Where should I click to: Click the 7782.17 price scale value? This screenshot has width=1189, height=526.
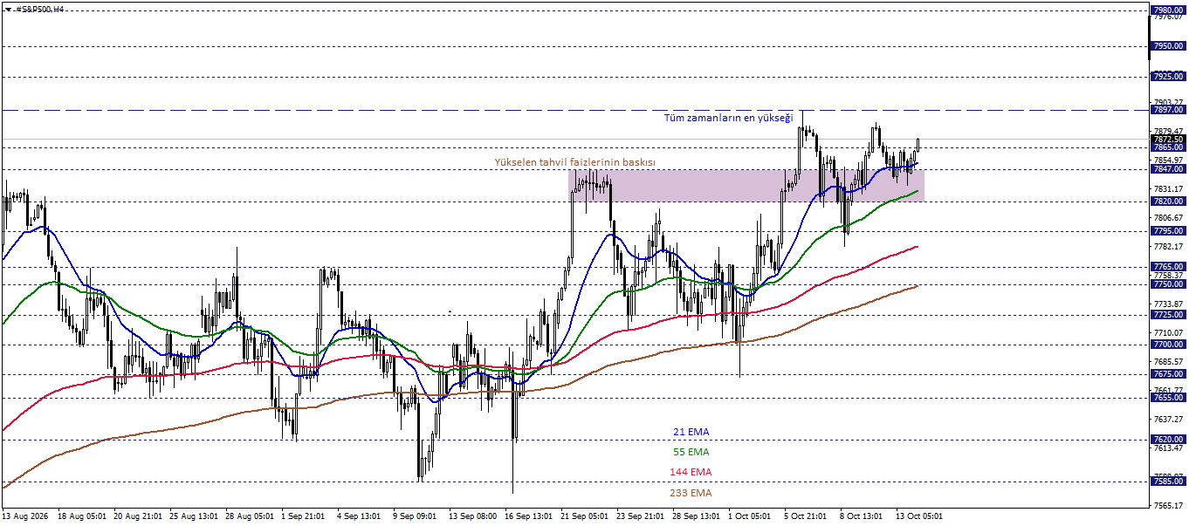click(x=1168, y=247)
